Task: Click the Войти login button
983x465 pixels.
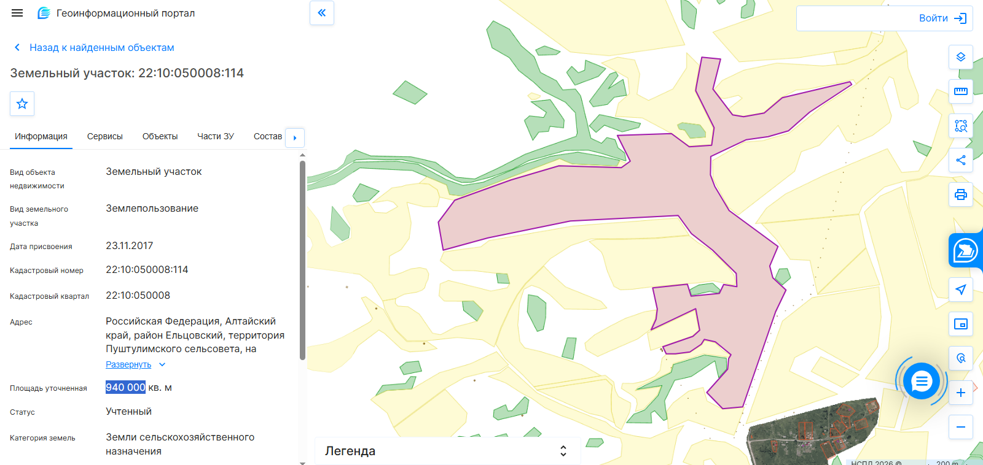Action: pos(885,18)
